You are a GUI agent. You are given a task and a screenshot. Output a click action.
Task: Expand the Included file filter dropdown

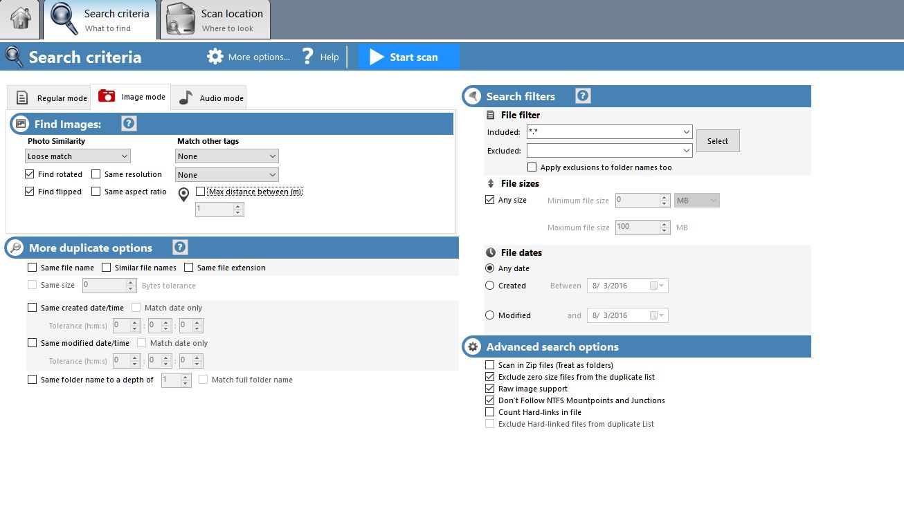pos(686,132)
